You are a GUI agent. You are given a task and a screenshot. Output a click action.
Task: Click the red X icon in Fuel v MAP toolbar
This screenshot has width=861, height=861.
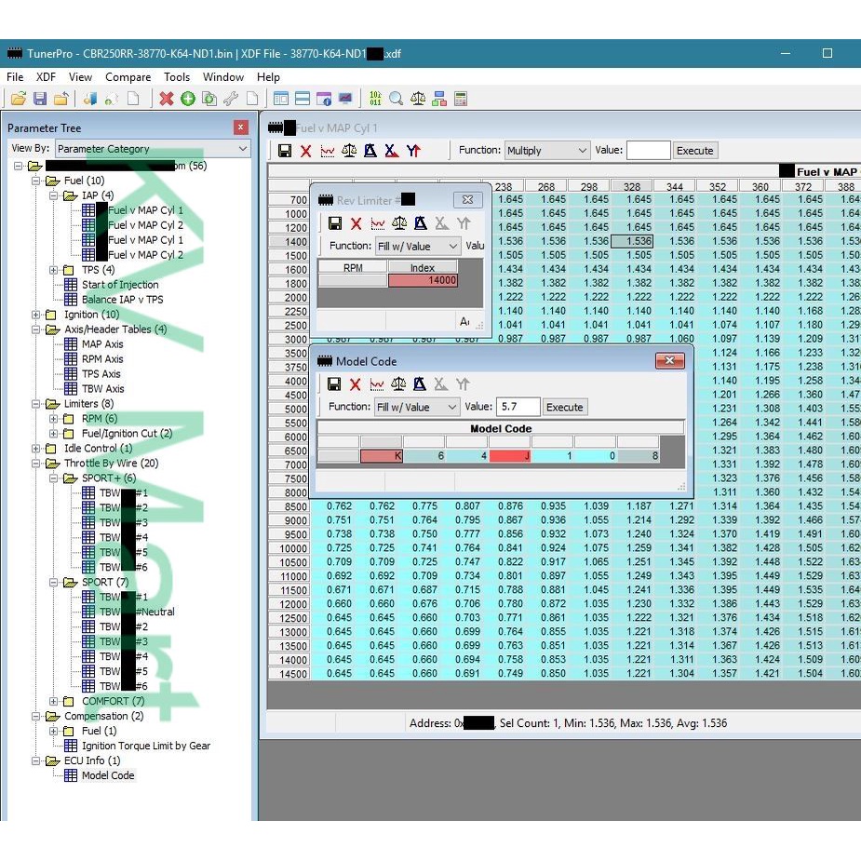tap(306, 151)
